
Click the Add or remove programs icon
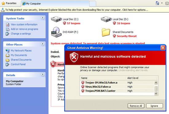[8, 29]
